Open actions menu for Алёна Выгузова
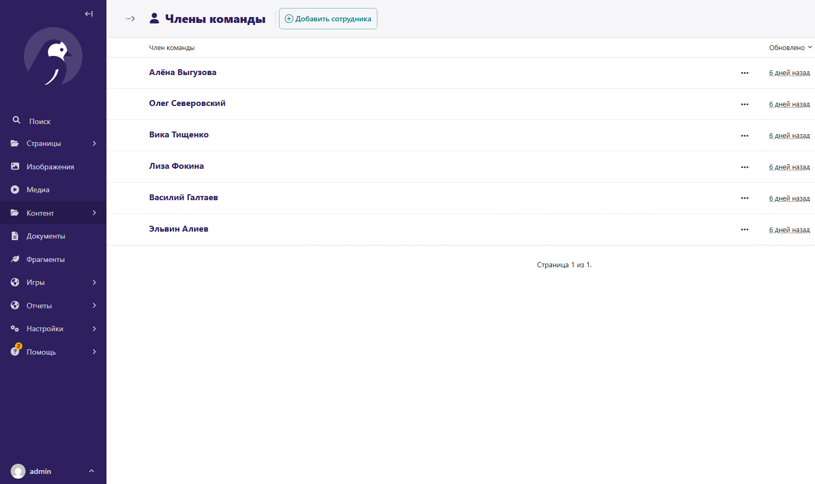The width and height of the screenshot is (815, 484). (745, 73)
